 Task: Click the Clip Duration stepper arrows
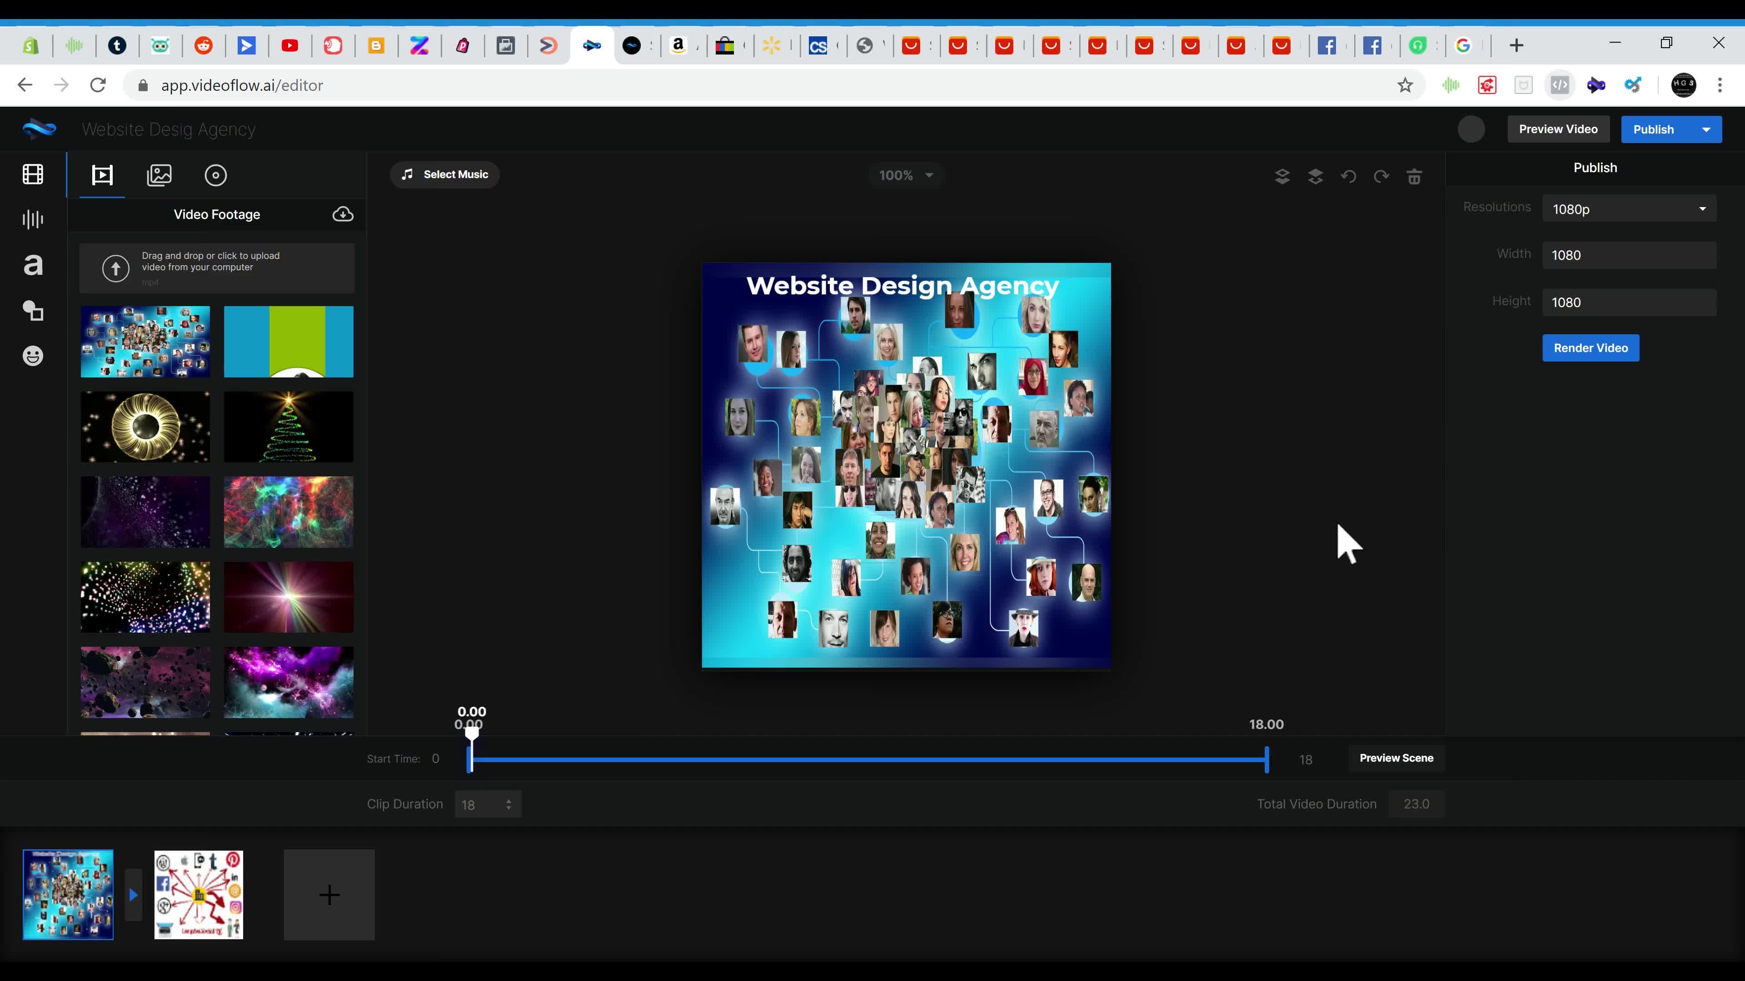click(x=509, y=804)
